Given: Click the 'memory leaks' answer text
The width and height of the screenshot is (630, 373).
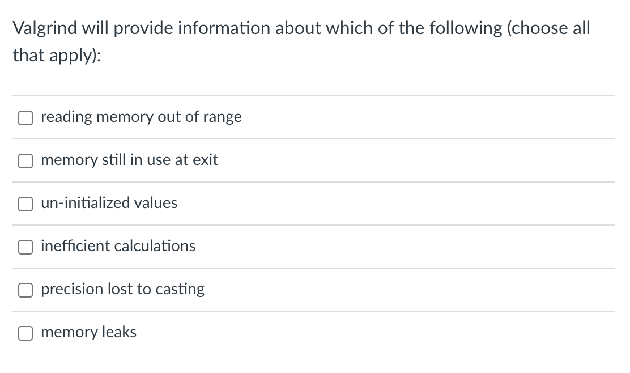Looking at the screenshot, I should point(88,332).
